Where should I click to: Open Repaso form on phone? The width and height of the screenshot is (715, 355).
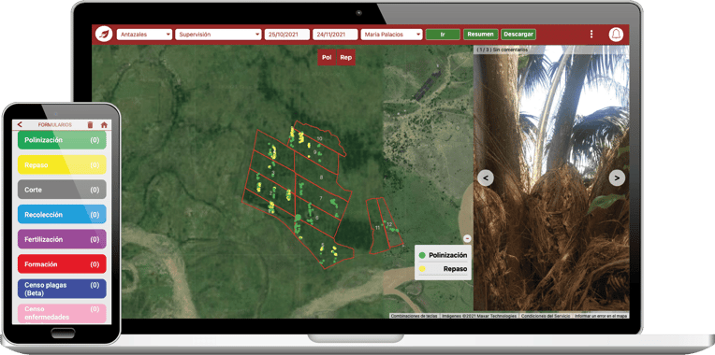(62, 164)
